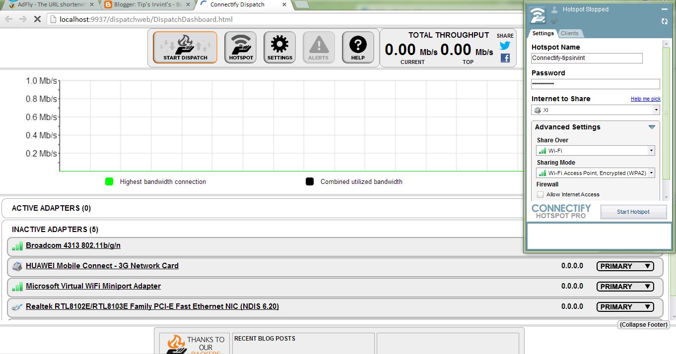The image size is (676, 354).
Task: Click the refresh arrows icon in hotspot window
Action: pos(665,21)
